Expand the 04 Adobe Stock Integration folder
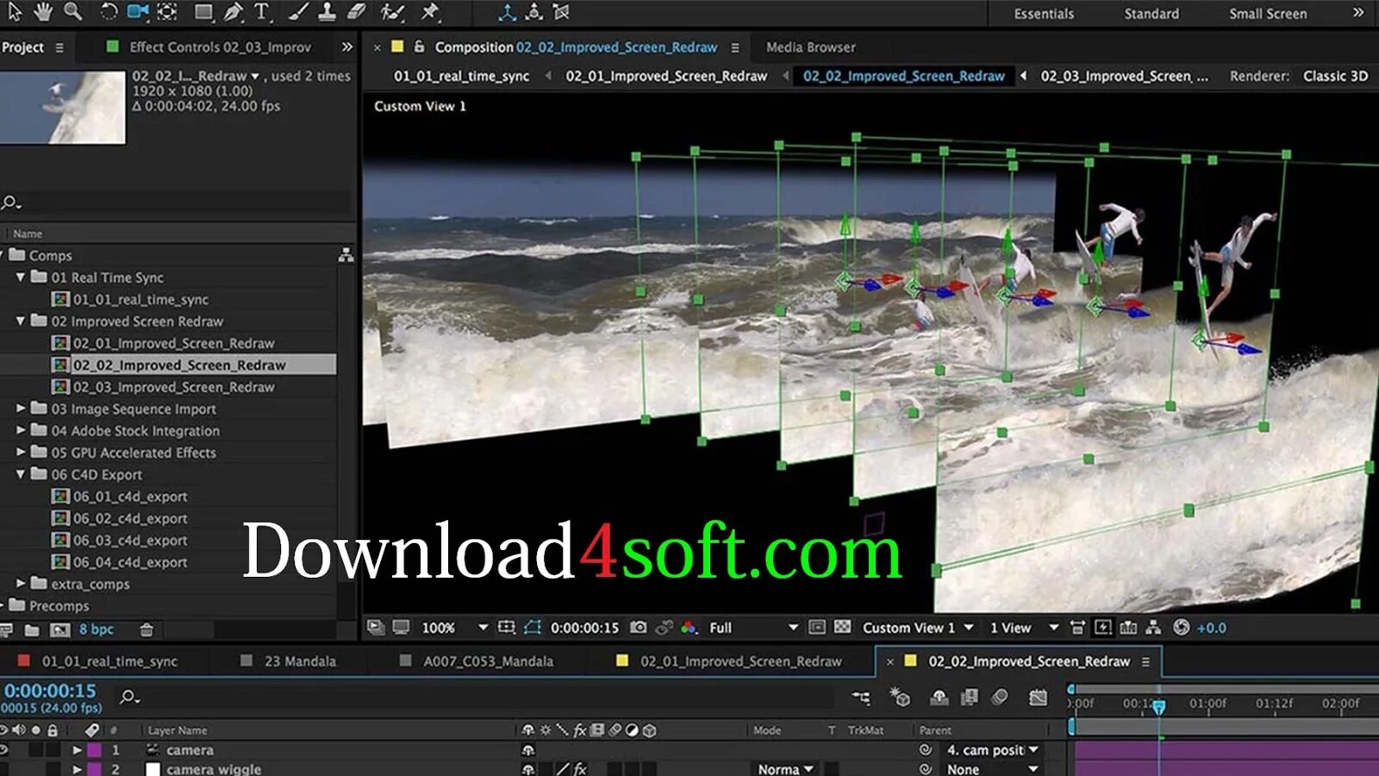 pos(21,430)
